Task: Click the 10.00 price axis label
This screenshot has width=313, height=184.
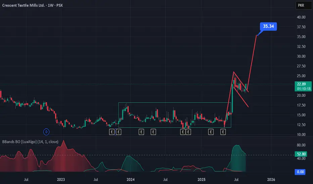Action: click(x=301, y=134)
